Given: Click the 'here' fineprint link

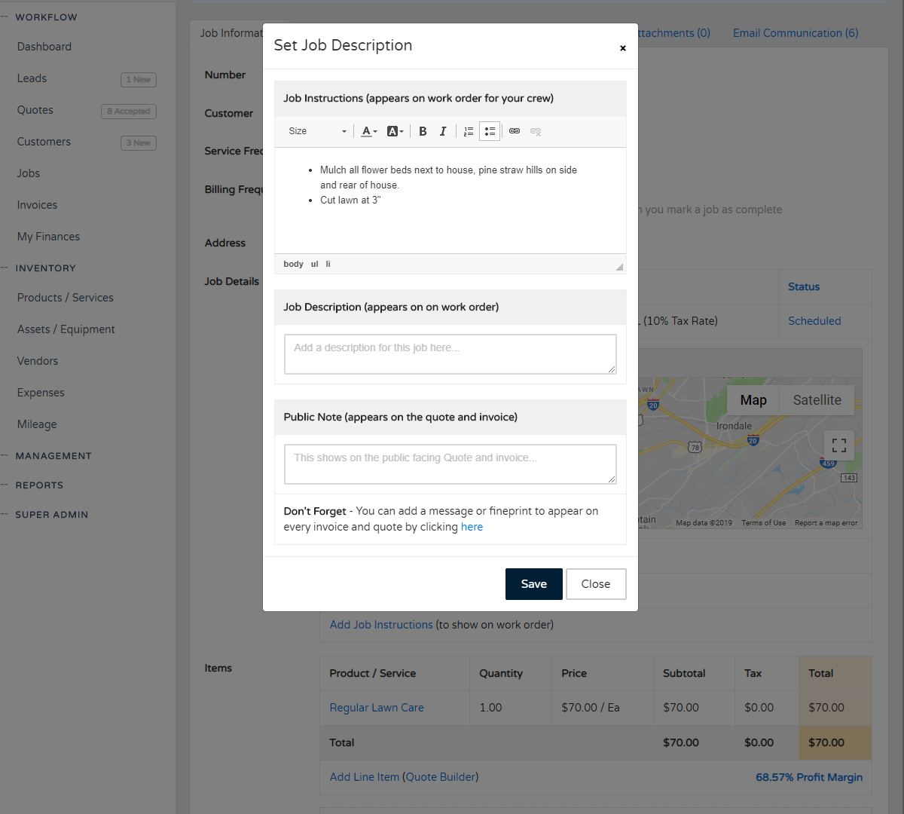Looking at the screenshot, I should coord(472,527).
